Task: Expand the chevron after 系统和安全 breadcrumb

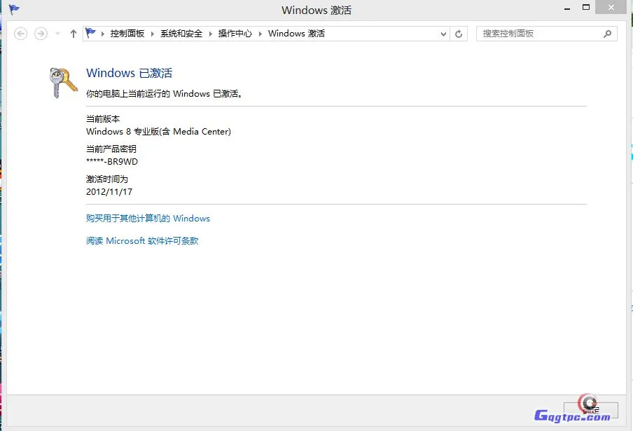Action: 210,34
